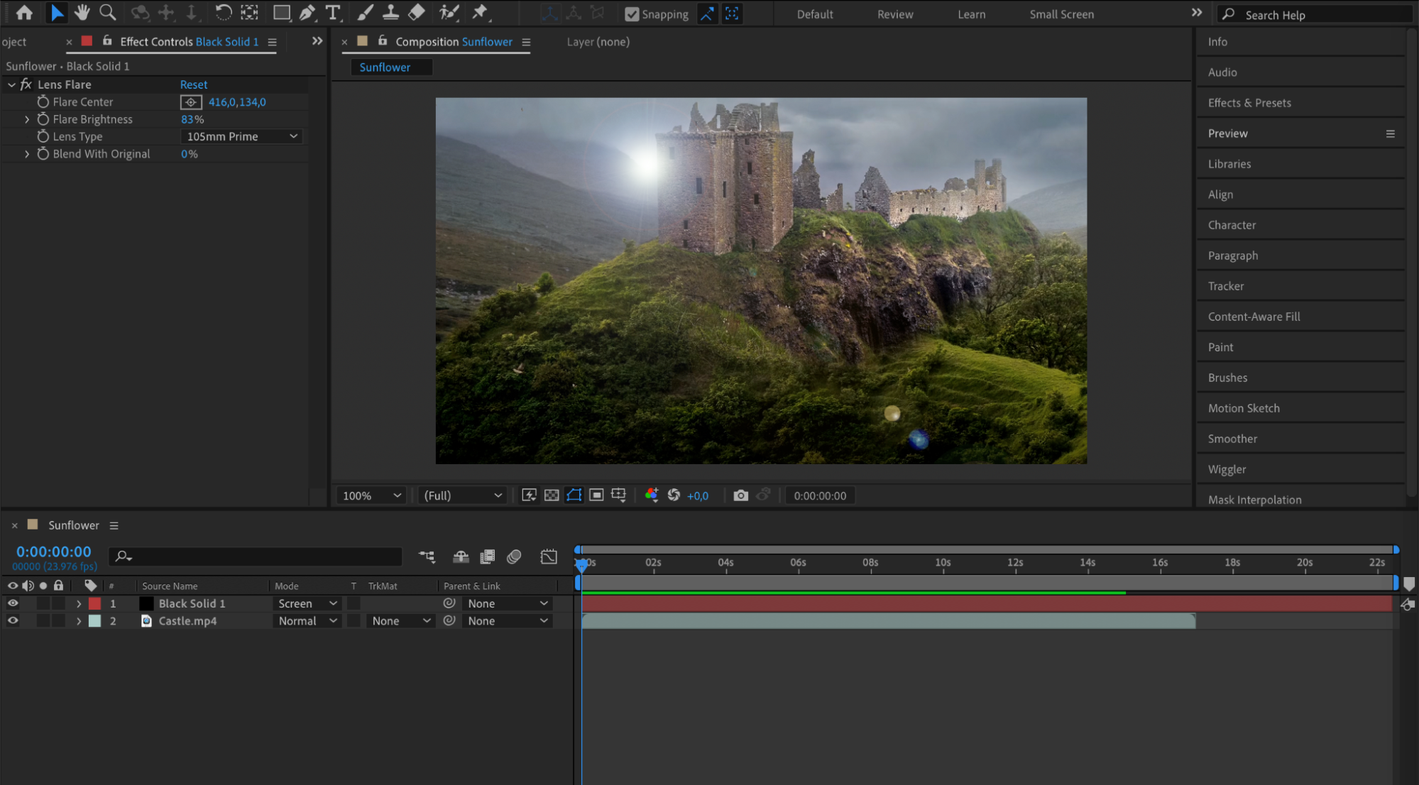1419x785 pixels.
Task: Click Flare Center crosshair button
Action: (x=191, y=102)
